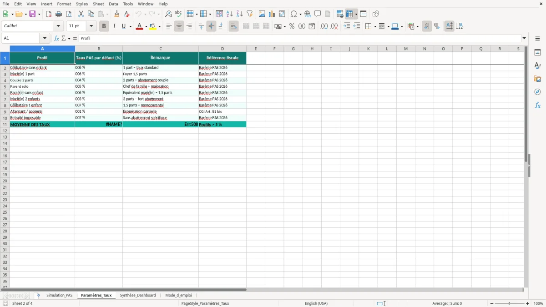Screen dimensions: 546x307
Task: Open sidebar Gallery deck icon
Action: pos(537,79)
